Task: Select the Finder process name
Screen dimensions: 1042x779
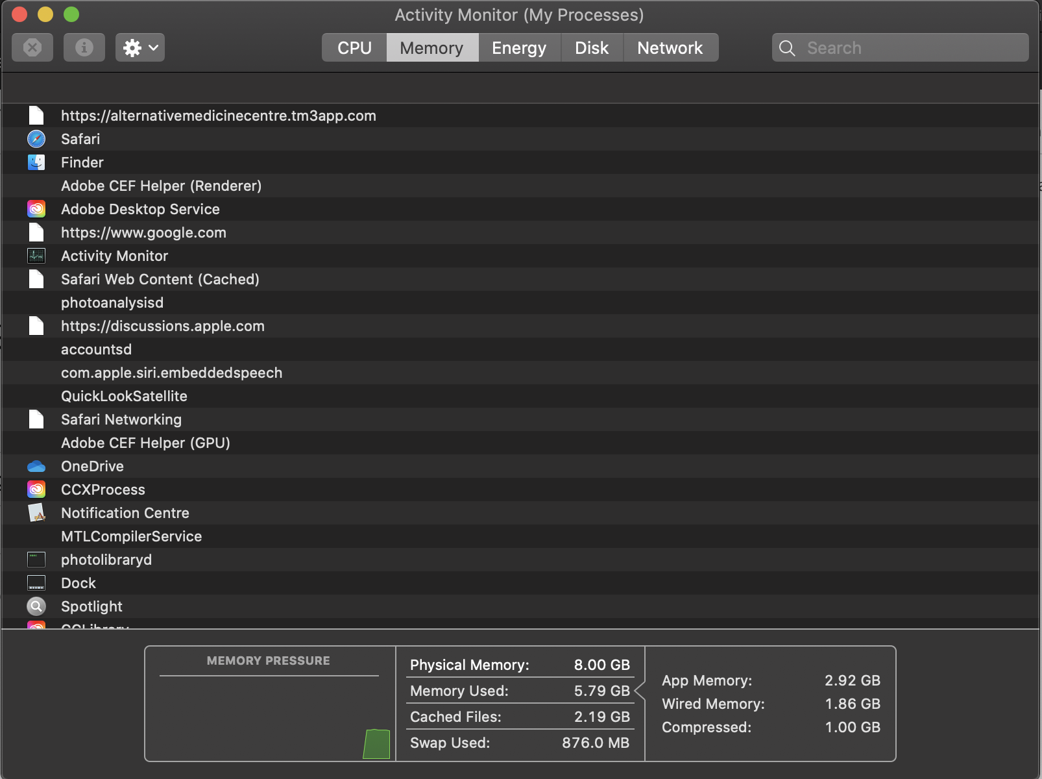Action: point(82,162)
